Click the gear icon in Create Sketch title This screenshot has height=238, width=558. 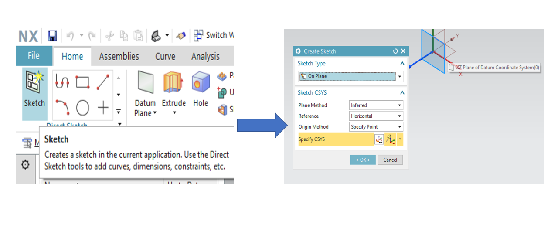point(298,51)
